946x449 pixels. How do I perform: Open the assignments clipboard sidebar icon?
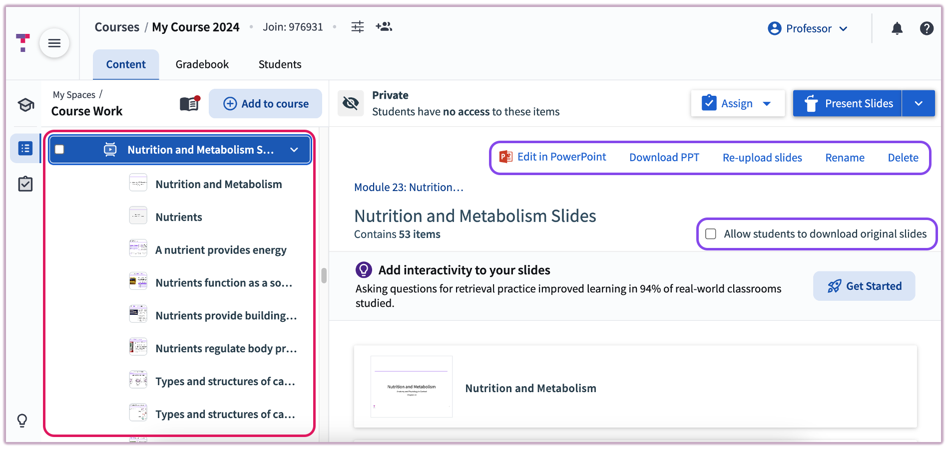click(25, 184)
